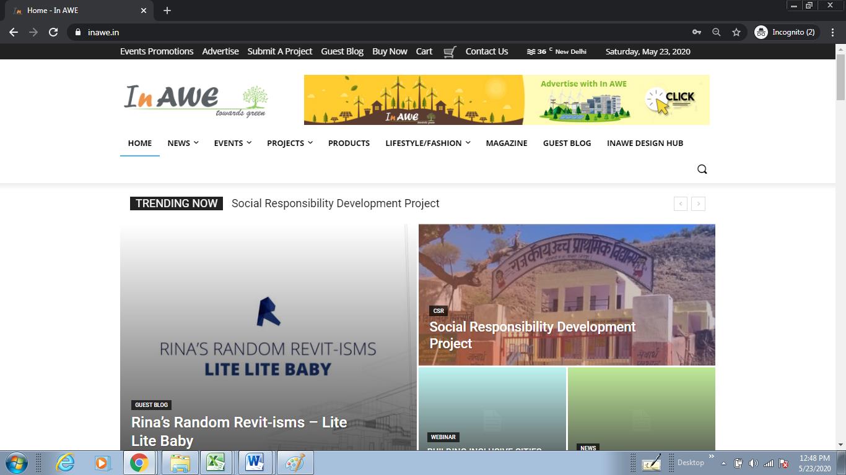Expand the NEWS dropdown menu
This screenshot has width=846, height=475.
point(183,143)
